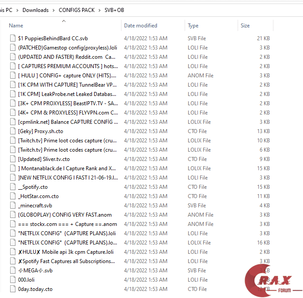Sort files by the Type column header
The height and width of the screenshot is (298, 303).
pos(193,26)
